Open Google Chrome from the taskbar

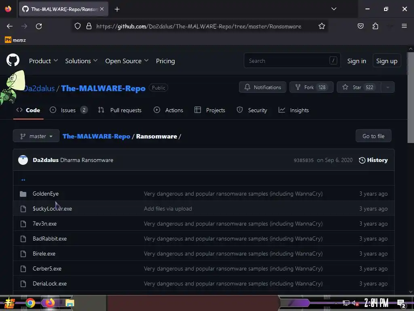click(30, 303)
